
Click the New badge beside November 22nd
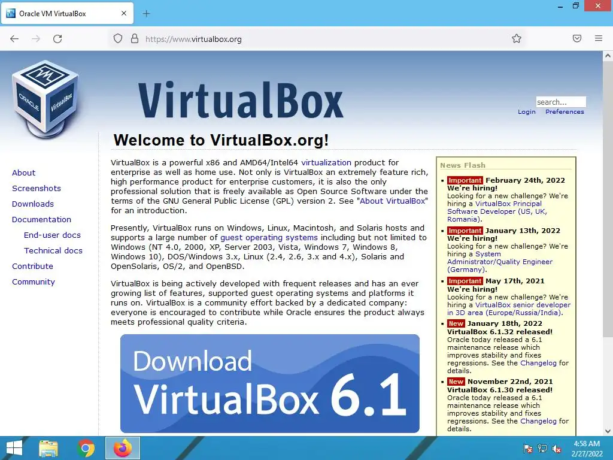[456, 382]
